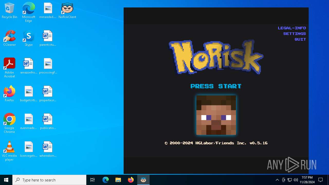This screenshot has width=329, height=185.
Task: Select the parentsstu Word document icon
Action: pyautogui.click(x=48, y=39)
